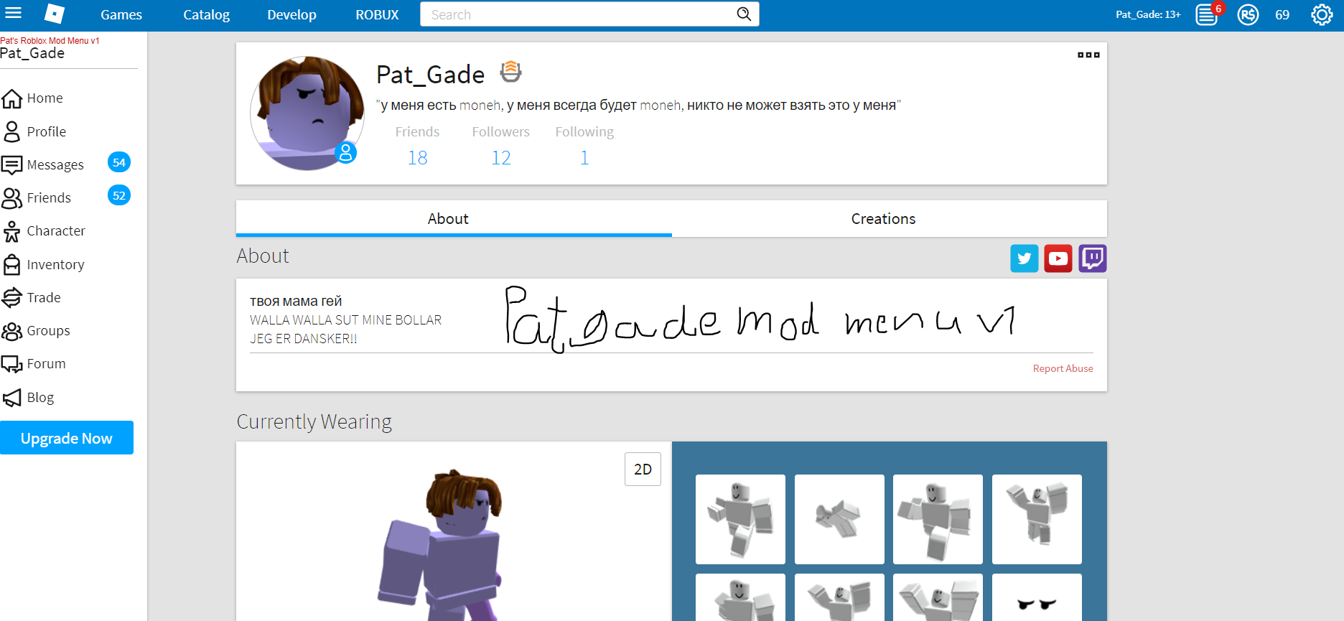Click the Robux balance 69

click(1282, 15)
